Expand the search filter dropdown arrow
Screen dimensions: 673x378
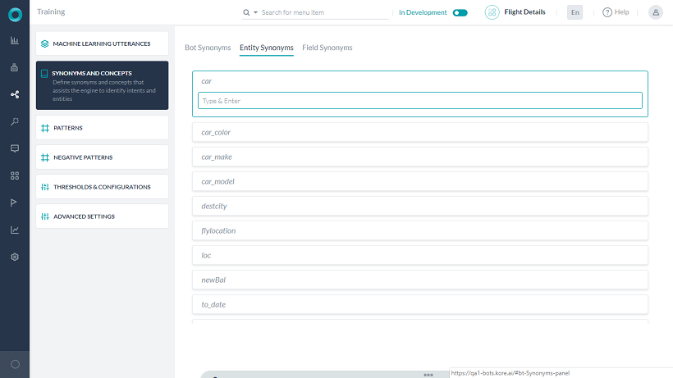pos(255,12)
